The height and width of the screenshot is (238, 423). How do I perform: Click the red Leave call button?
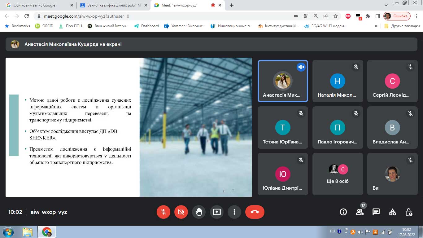click(255, 212)
